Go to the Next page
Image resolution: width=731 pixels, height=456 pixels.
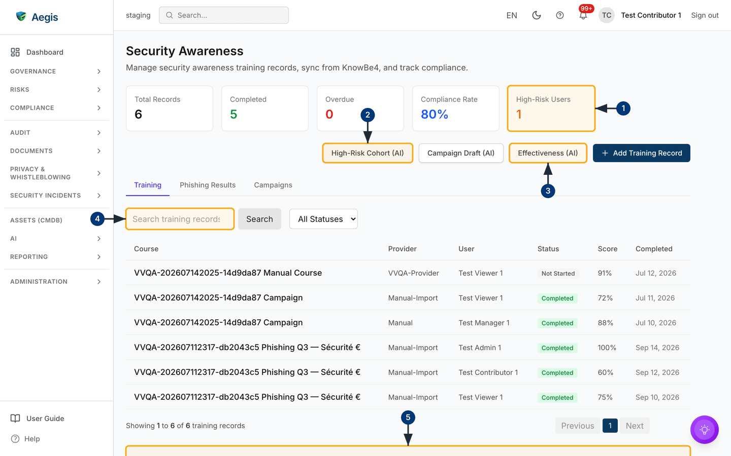click(x=635, y=426)
